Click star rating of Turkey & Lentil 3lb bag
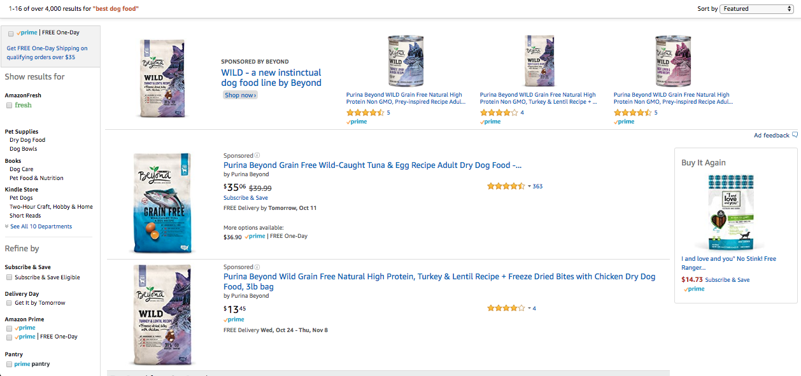The width and height of the screenshot is (801, 376). point(506,309)
